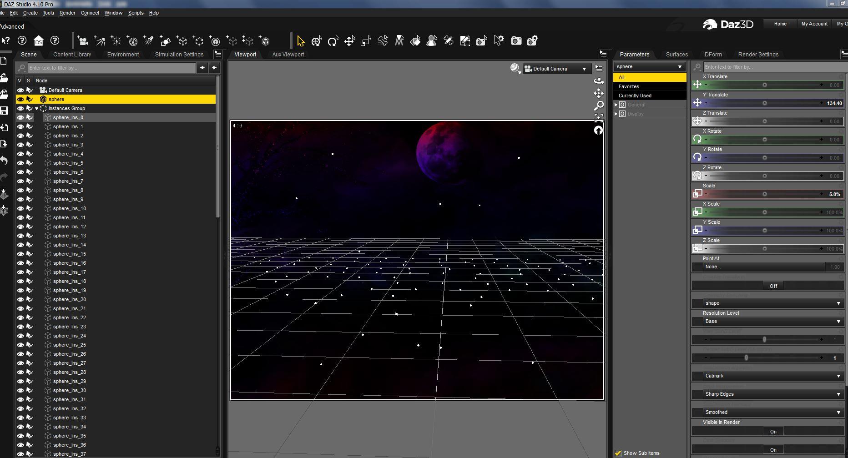Choose the Rotate tool in toolbar
Viewport: 848px width, 458px height.
tap(333, 41)
